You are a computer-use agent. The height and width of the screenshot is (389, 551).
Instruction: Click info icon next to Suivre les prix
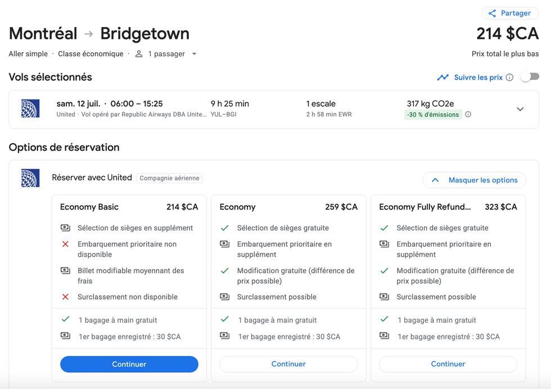point(509,78)
